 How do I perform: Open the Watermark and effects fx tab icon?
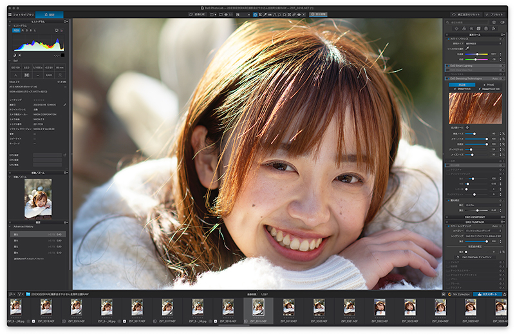494,28
